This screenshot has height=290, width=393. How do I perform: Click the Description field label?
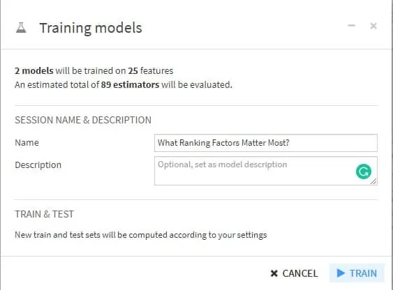tap(38, 165)
